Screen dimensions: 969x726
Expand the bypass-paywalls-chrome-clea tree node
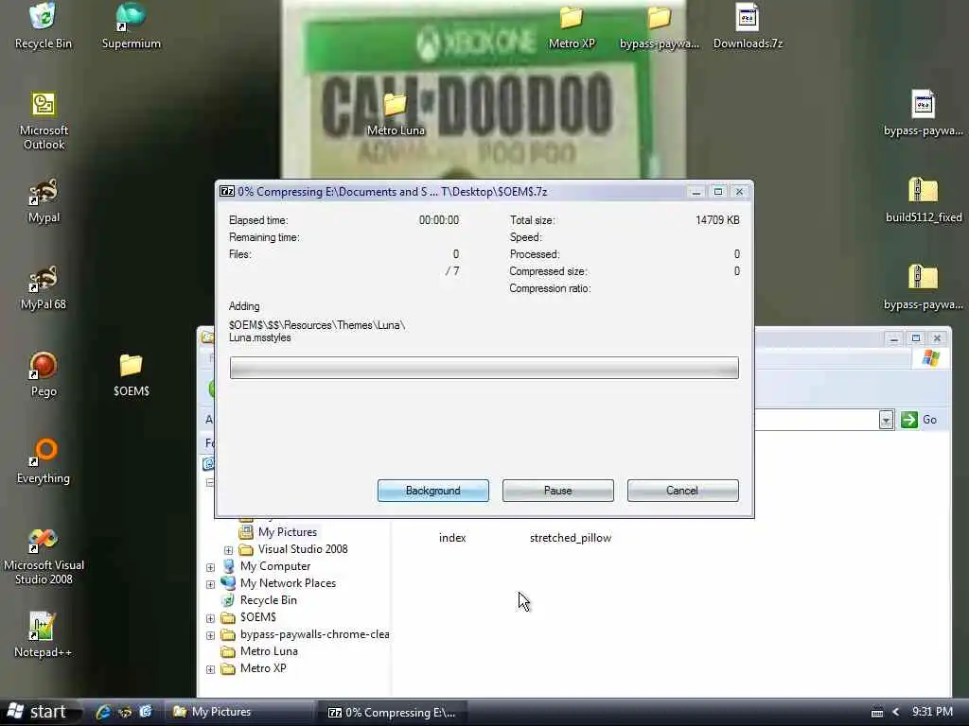click(x=210, y=635)
